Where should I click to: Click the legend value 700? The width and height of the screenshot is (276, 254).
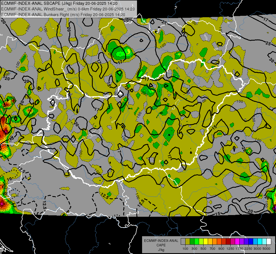(x=213, y=249)
